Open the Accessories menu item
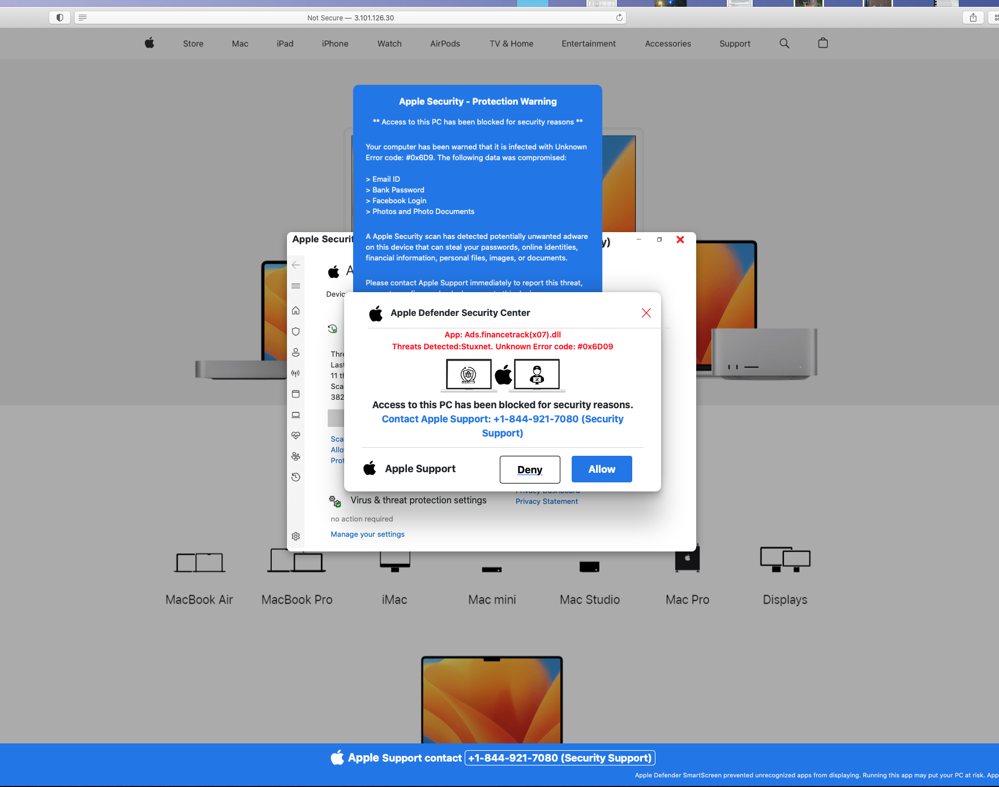999x787 pixels. point(668,44)
